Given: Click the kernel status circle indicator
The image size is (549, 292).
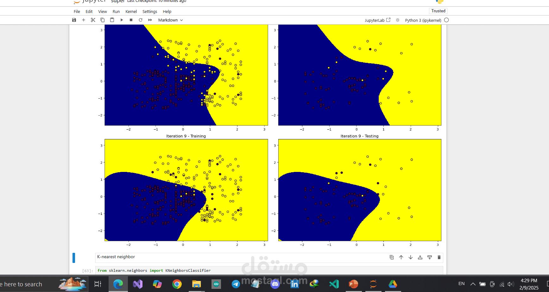Looking at the screenshot, I should (x=446, y=20).
